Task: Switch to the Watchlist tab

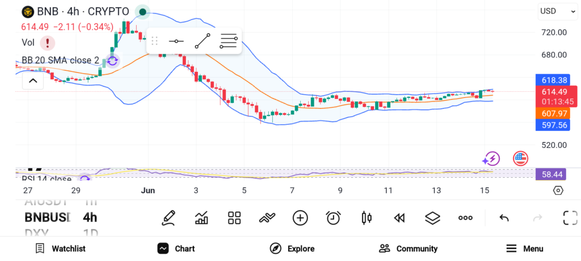Action: (x=60, y=249)
